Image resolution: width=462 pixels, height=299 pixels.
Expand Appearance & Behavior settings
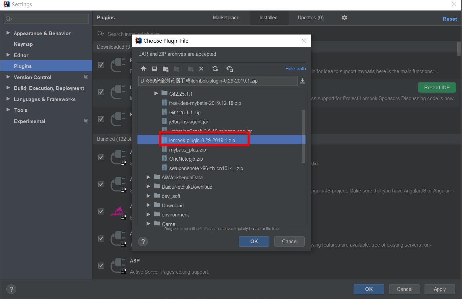pos(8,33)
